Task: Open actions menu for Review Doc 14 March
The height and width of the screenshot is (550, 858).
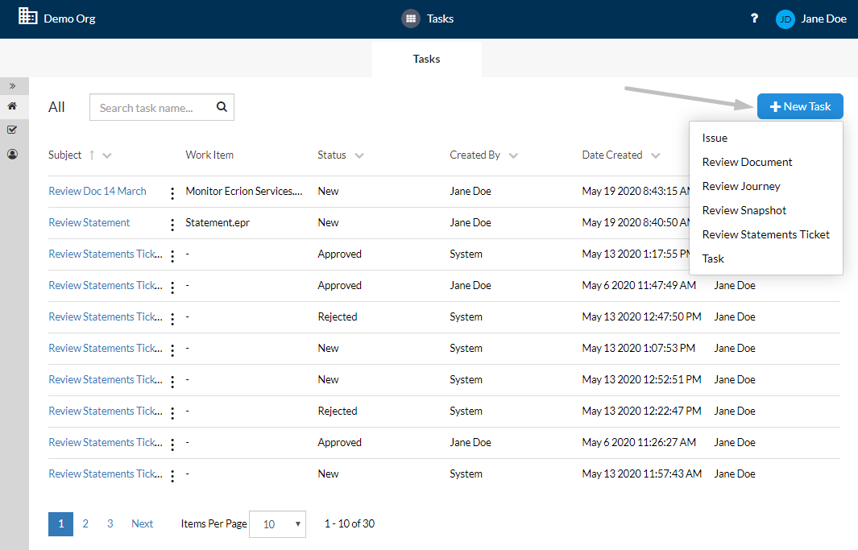Action: tap(172, 193)
